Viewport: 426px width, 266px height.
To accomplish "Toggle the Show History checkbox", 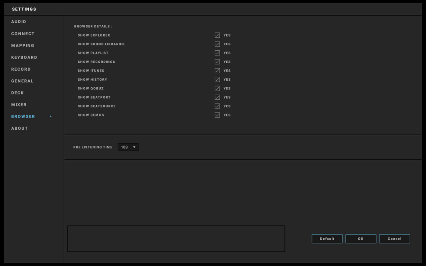I will pos(217,79).
